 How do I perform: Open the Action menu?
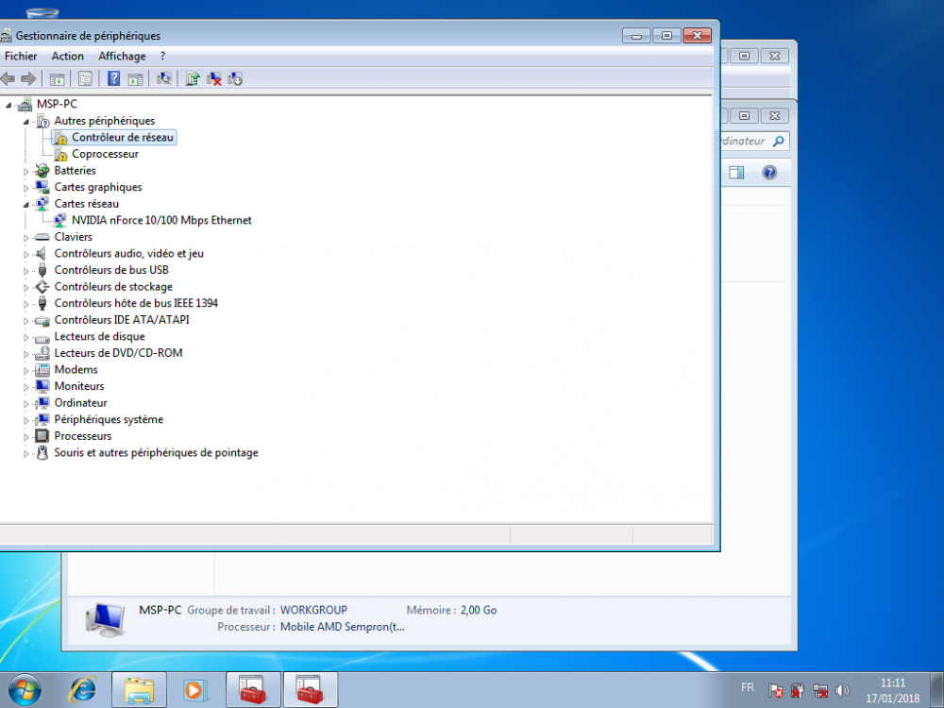click(x=67, y=56)
